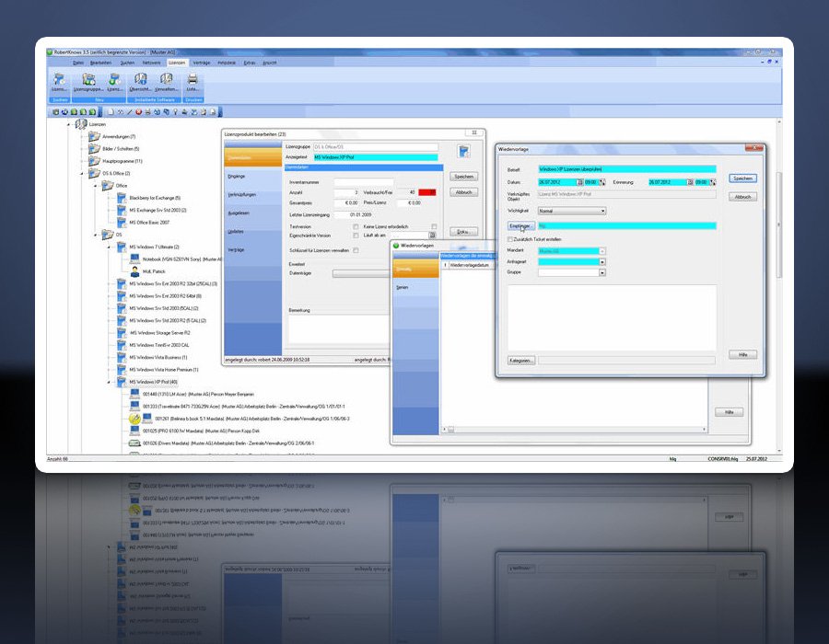Image resolution: width=829 pixels, height=644 pixels.
Task: Open the Datei menu
Action: point(78,63)
